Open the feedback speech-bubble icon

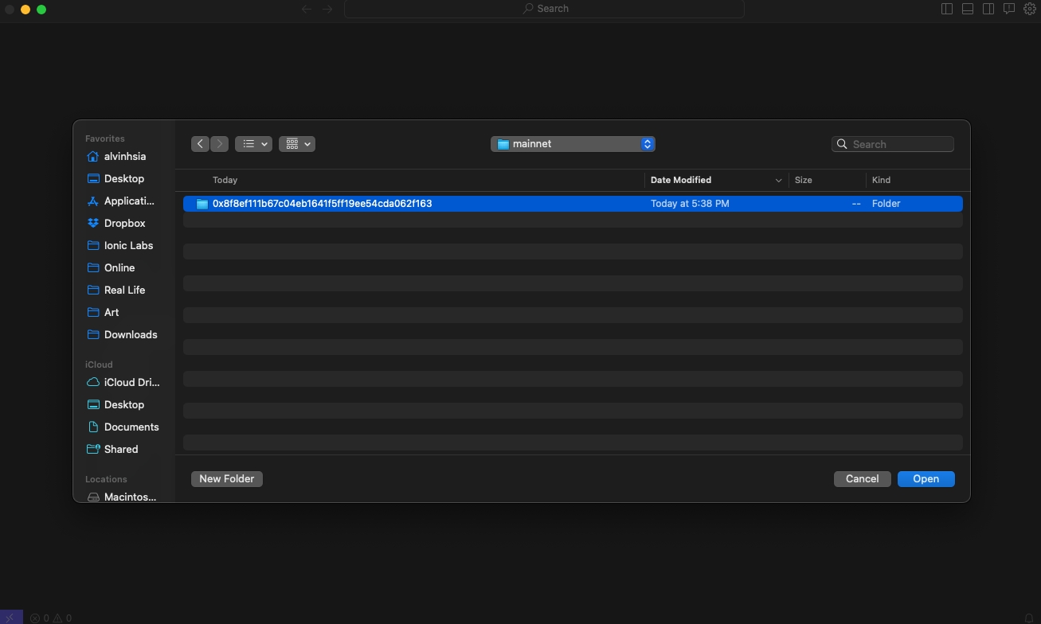(x=1009, y=9)
